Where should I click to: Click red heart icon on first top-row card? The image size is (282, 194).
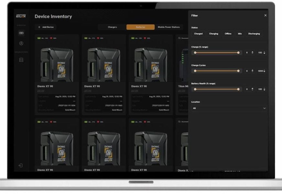coord(51,38)
